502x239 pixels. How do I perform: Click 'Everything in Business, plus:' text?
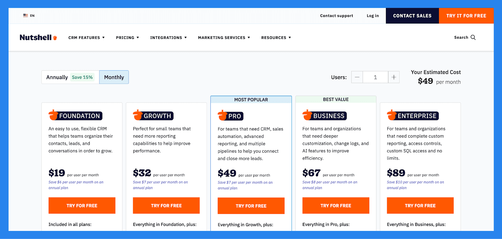[416, 224]
